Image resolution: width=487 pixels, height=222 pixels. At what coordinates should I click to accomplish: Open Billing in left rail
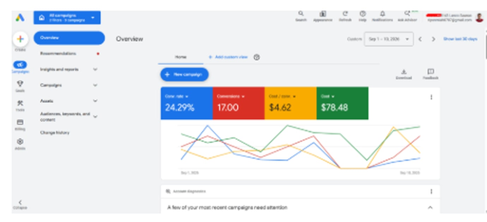click(20, 122)
